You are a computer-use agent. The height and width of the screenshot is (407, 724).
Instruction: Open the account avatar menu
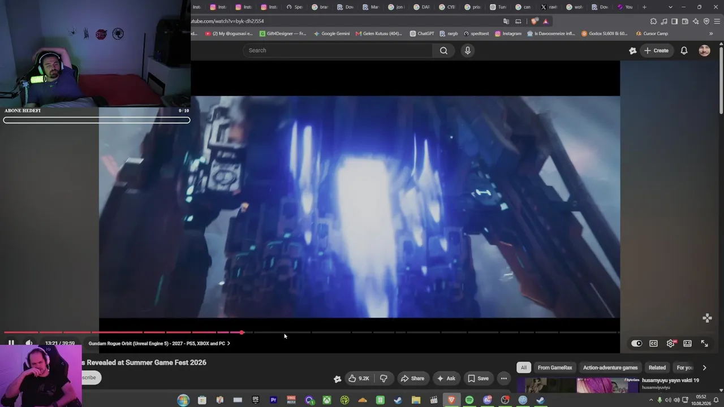[x=704, y=50]
